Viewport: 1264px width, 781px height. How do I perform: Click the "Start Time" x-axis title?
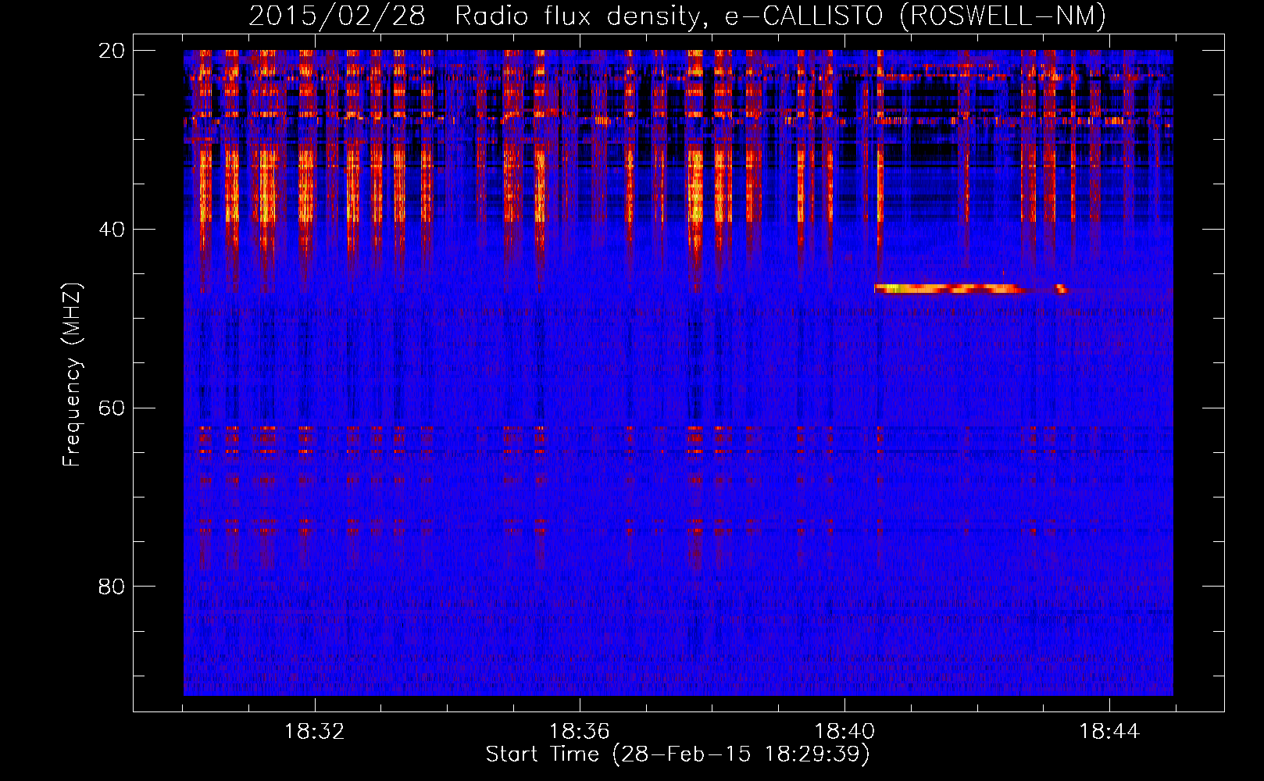click(x=542, y=754)
